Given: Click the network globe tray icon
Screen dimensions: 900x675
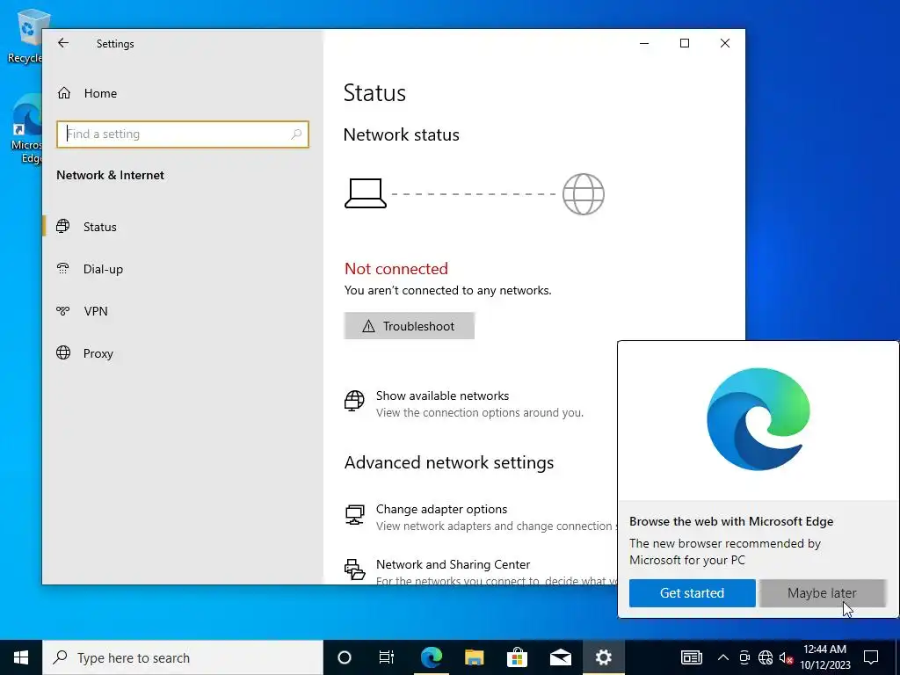Looking at the screenshot, I should (766, 657).
